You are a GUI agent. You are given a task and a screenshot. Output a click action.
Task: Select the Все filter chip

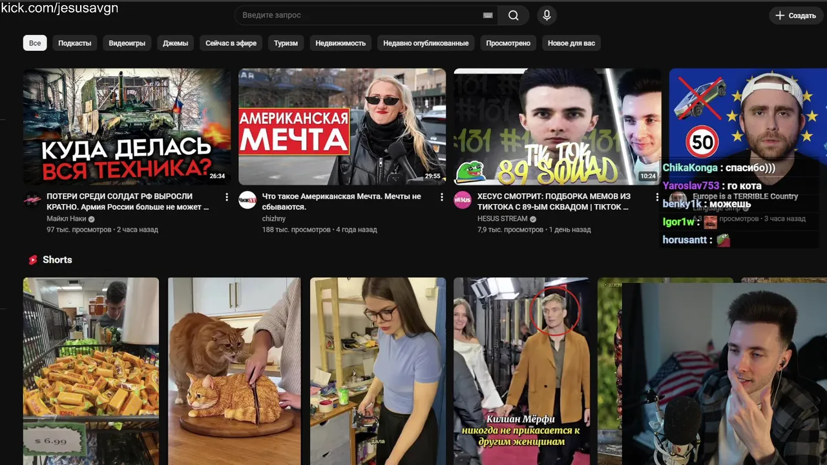[x=35, y=43]
